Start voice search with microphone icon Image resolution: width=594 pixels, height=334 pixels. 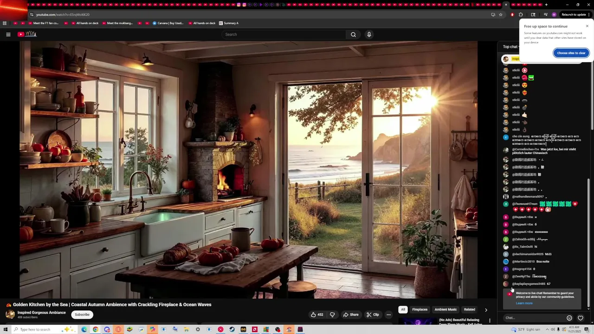click(369, 34)
